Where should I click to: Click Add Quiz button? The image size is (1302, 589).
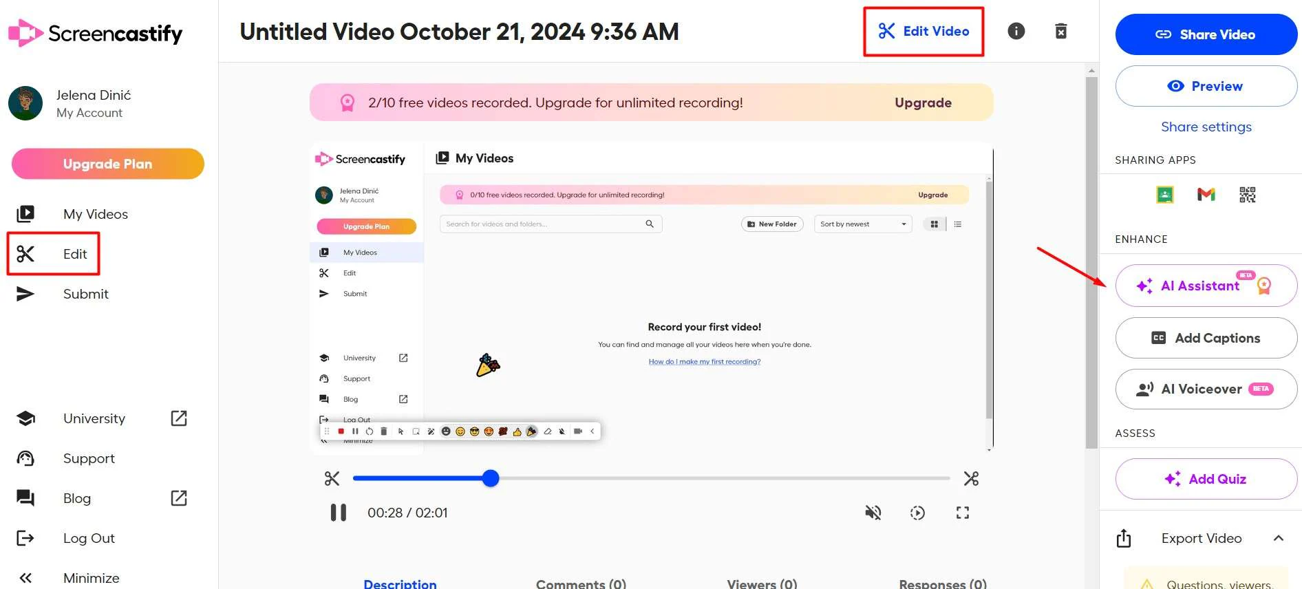click(x=1206, y=479)
